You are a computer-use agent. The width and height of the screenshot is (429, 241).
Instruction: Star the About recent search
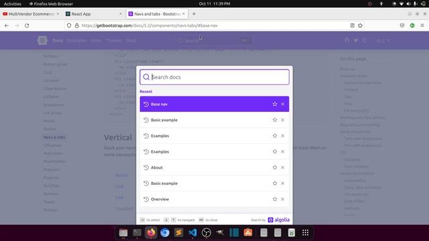coord(275,167)
